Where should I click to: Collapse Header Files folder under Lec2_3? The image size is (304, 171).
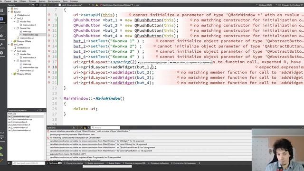tap(15, 21)
